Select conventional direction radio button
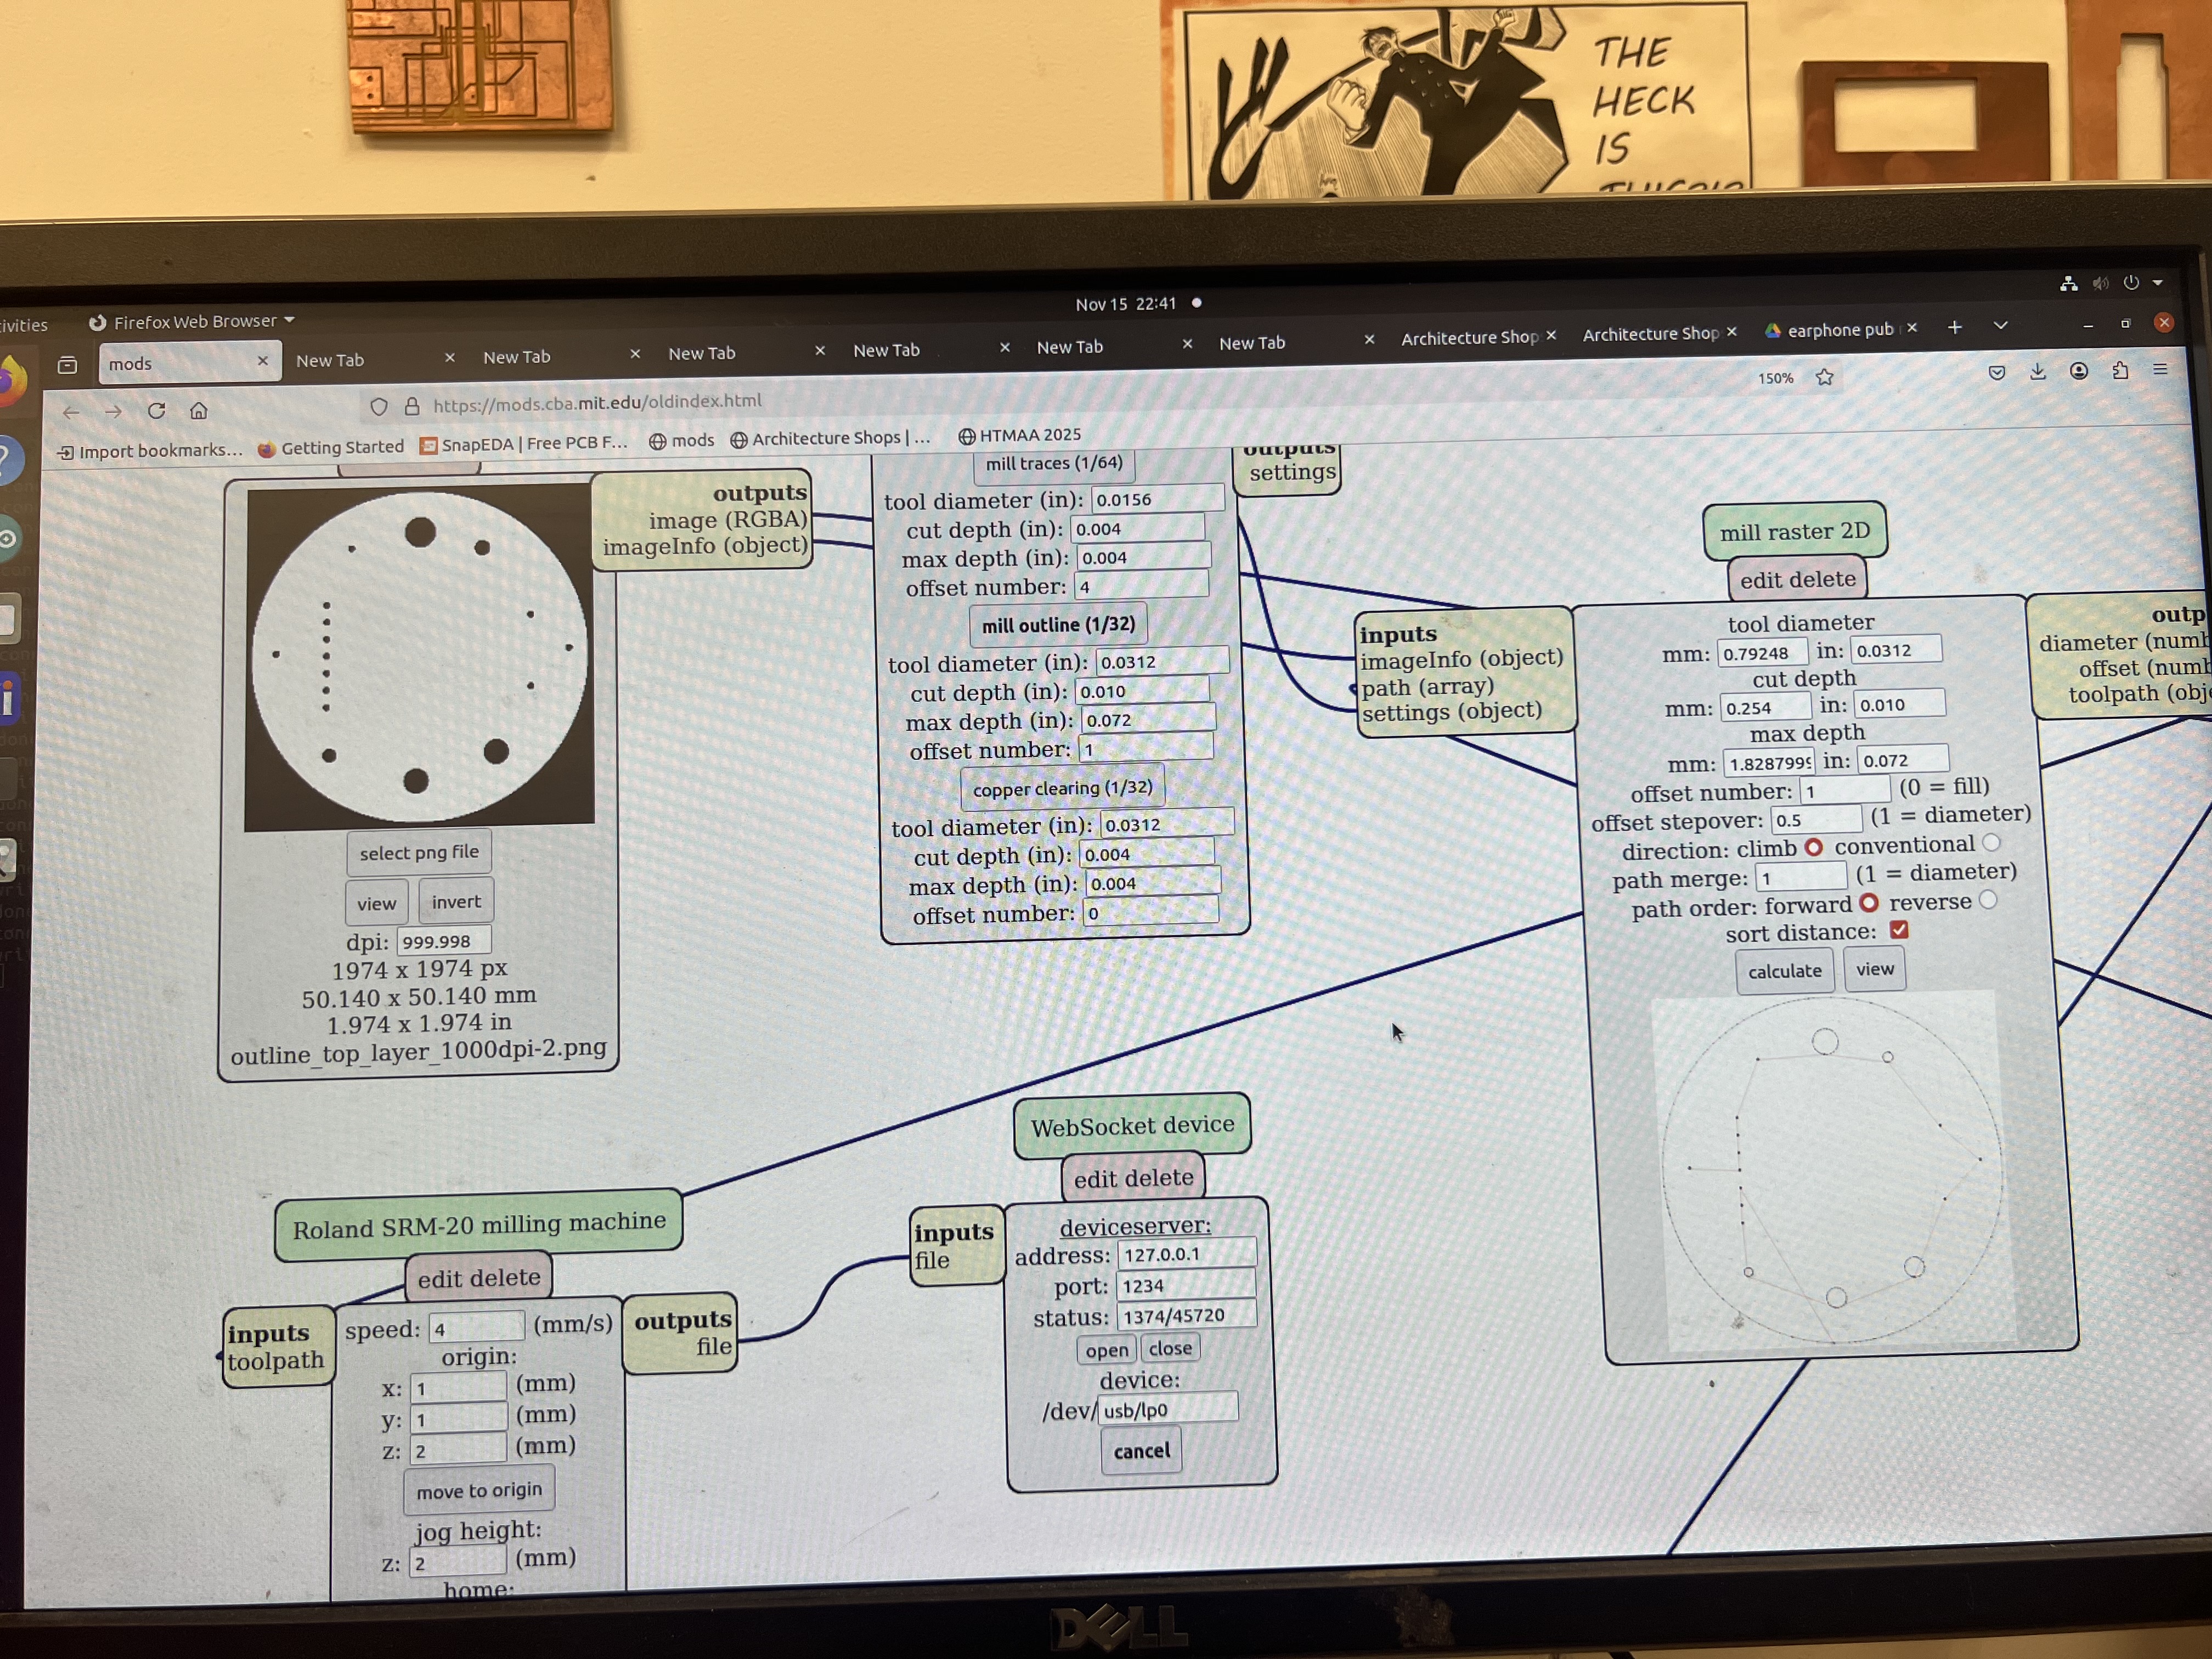The width and height of the screenshot is (2212, 1659). coord(1991,843)
